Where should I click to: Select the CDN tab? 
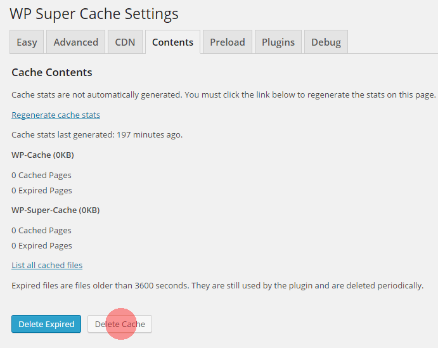125,42
